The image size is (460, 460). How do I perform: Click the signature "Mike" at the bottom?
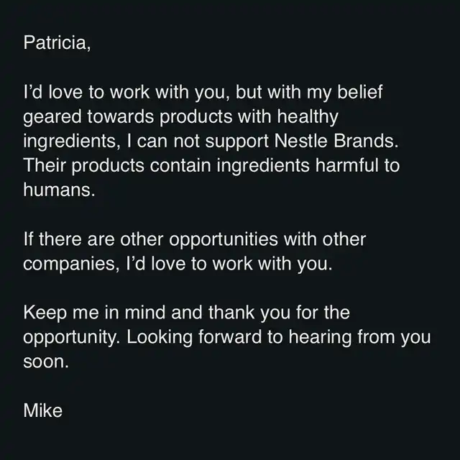[x=43, y=411]
